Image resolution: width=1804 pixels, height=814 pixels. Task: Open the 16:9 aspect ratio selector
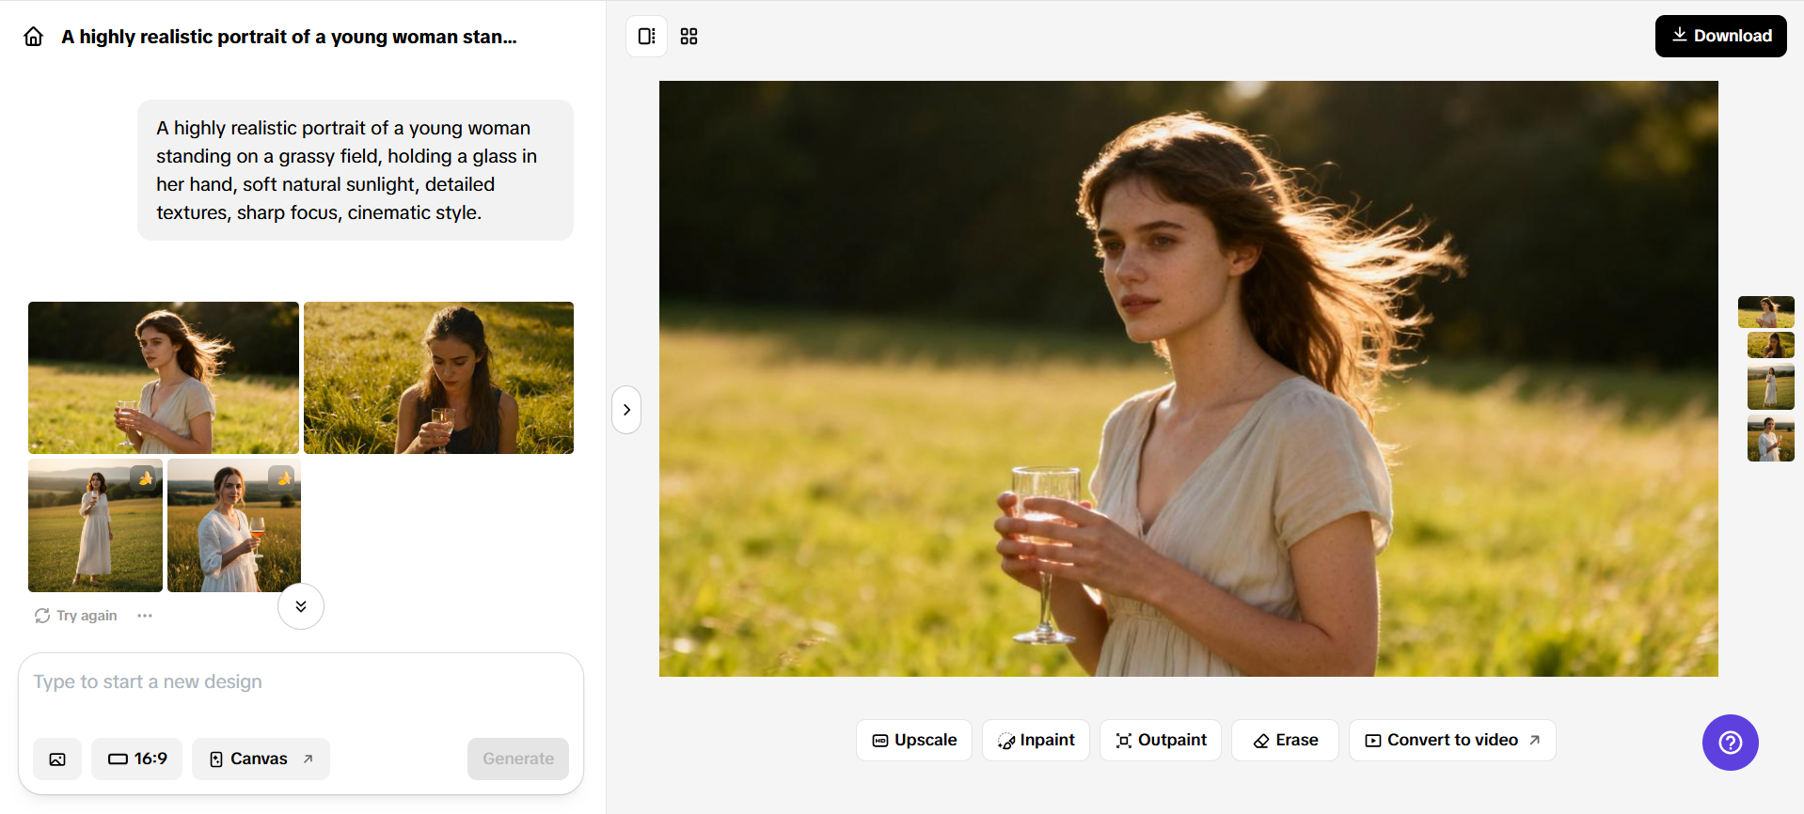(x=137, y=759)
